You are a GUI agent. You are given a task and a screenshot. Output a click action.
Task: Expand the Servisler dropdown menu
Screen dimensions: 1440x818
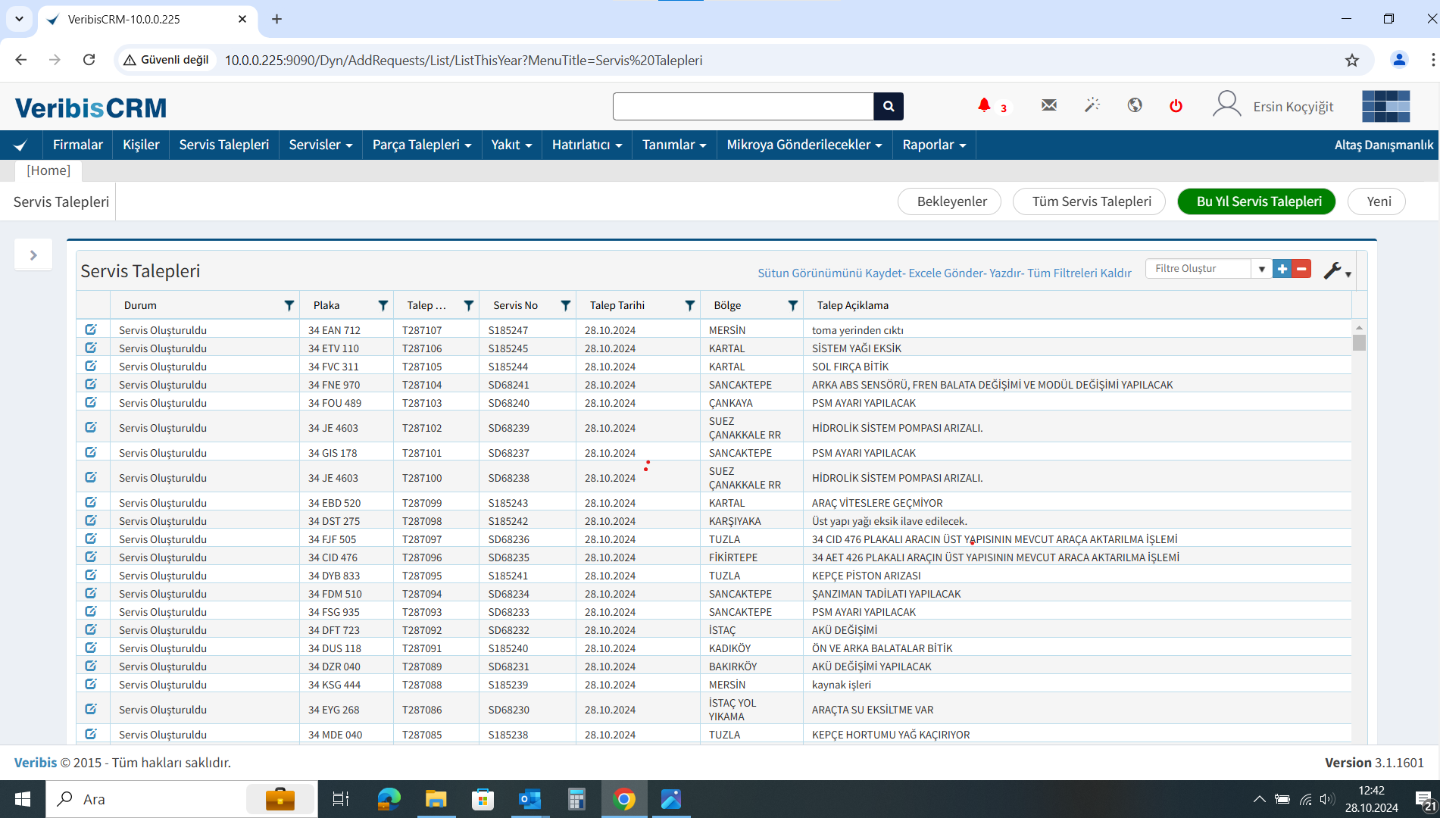pyautogui.click(x=320, y=145)
